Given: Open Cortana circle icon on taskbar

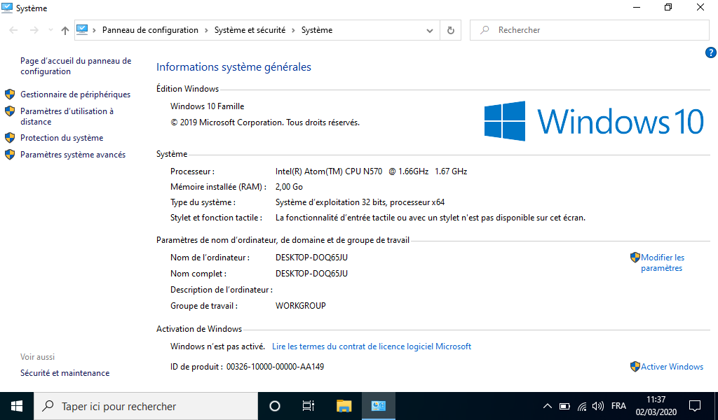Looking at the screenshot, I should click(275, 406).
